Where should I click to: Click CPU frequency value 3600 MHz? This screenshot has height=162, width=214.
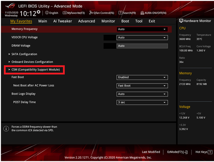click(x=185, y=39)
